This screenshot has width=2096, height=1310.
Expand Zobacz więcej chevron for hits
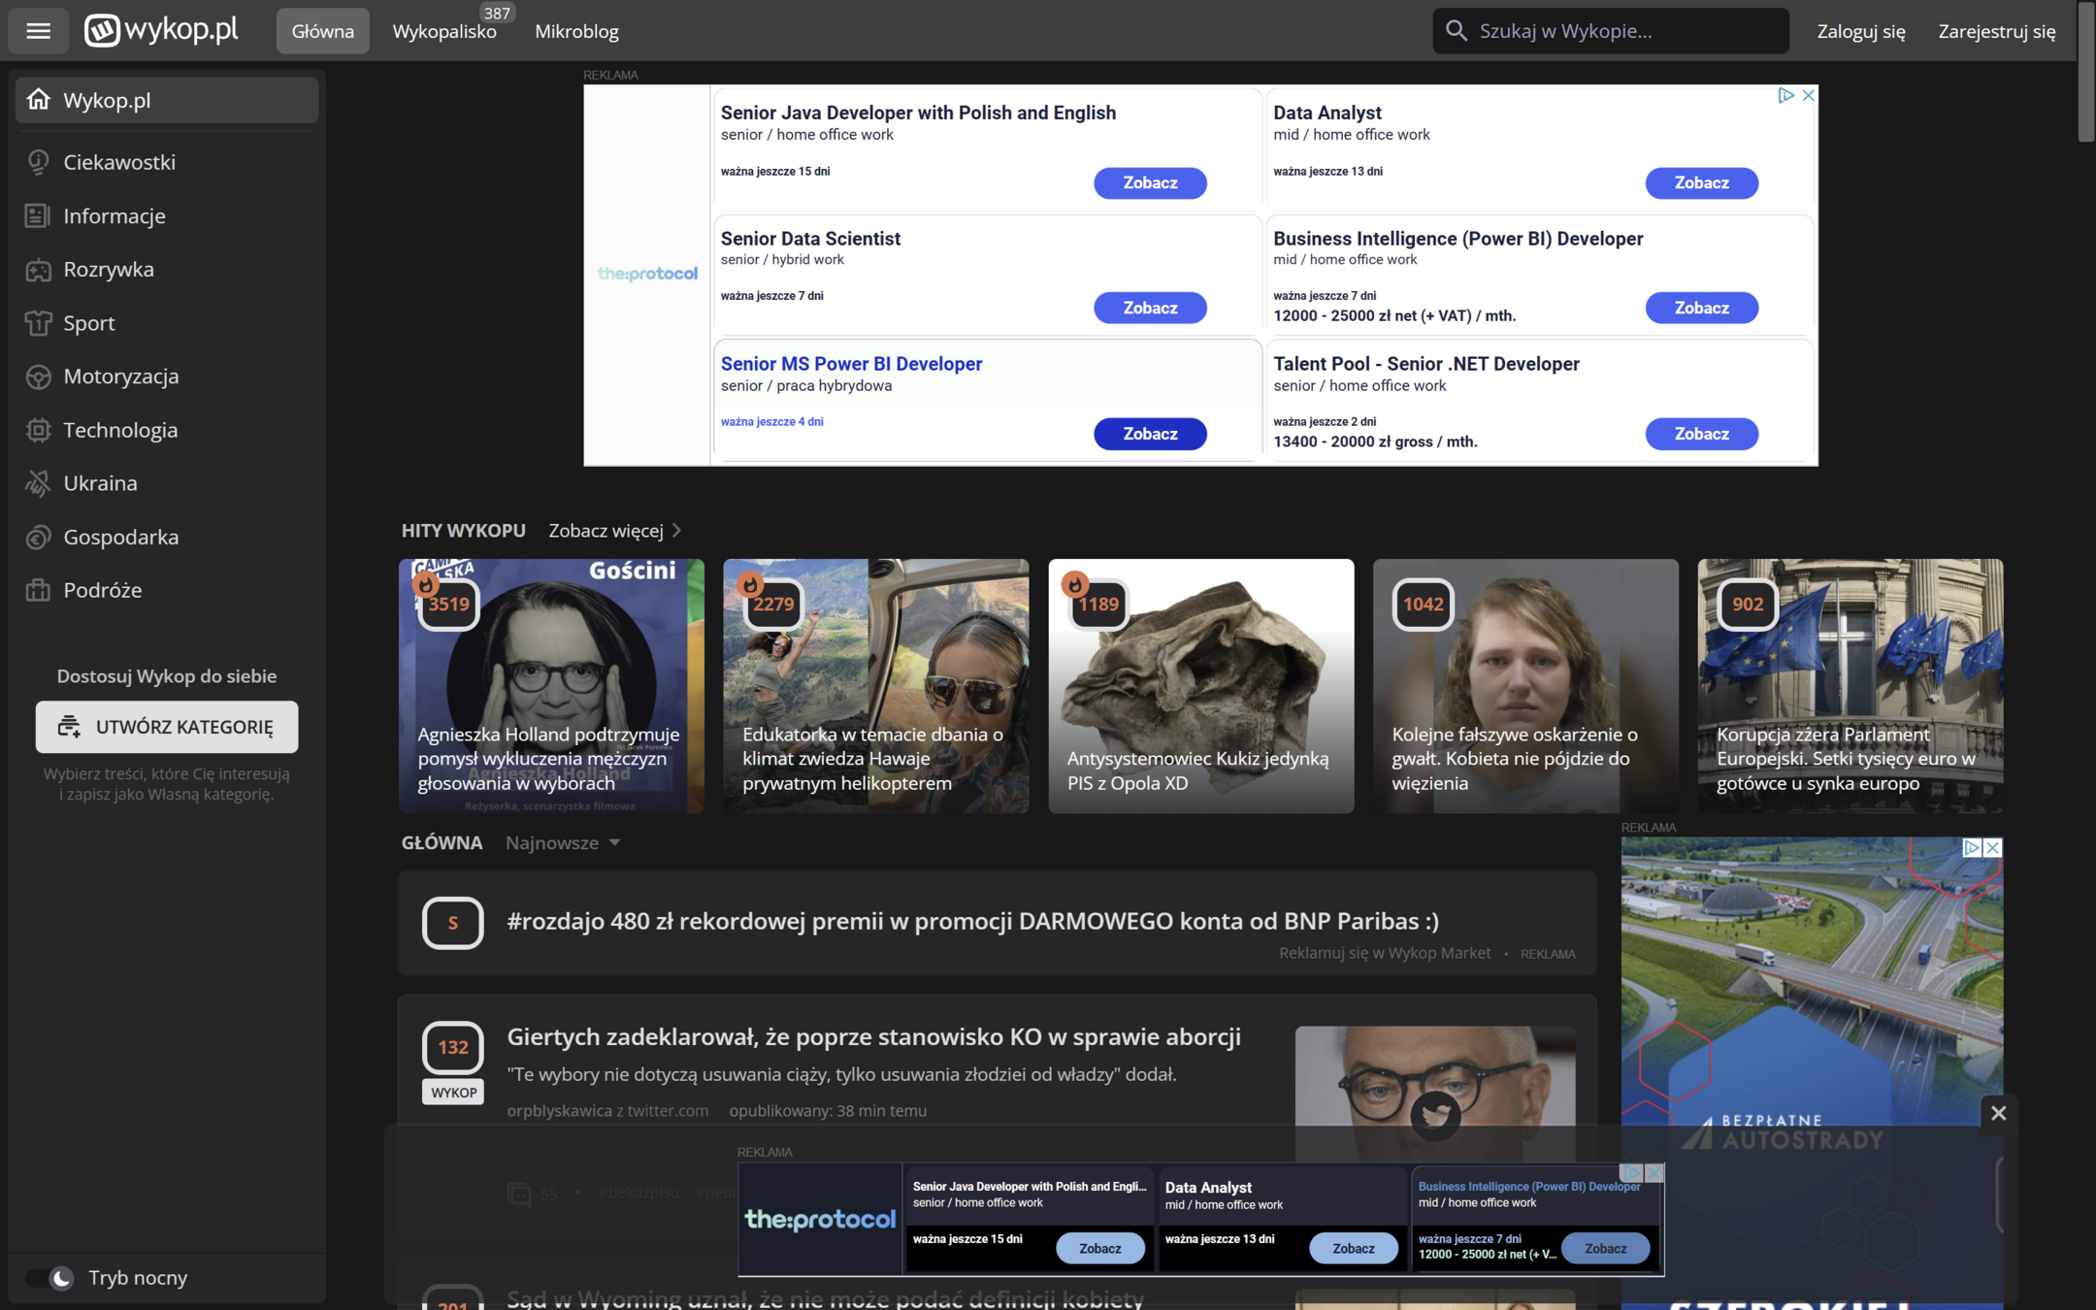(676, 531)
